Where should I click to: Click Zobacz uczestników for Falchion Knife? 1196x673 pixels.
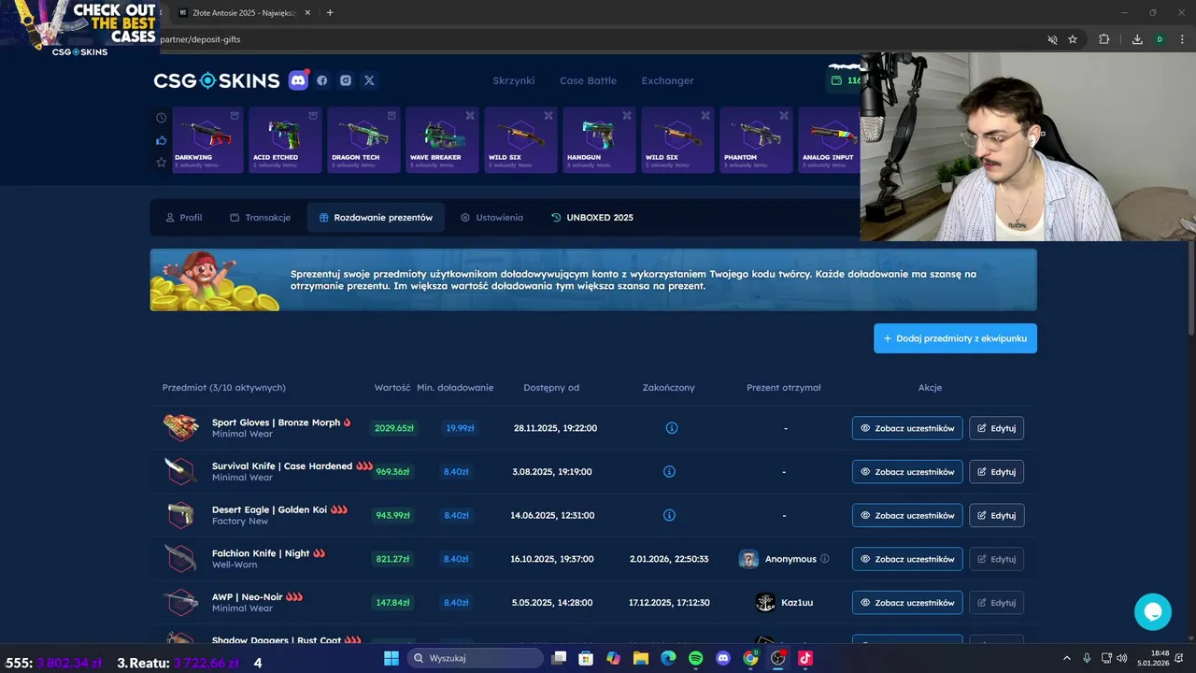click(907, 559)
